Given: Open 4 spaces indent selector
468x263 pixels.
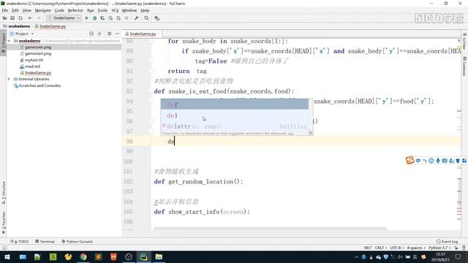Looking at the screenshot, I should 416,248.
